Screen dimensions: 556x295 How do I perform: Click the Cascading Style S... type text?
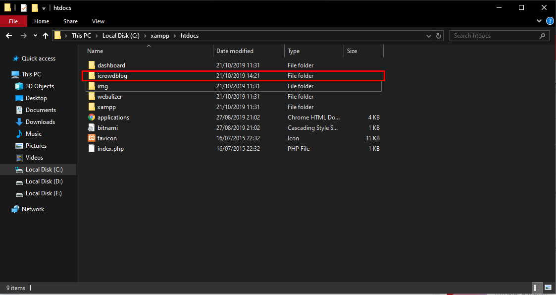313,128
